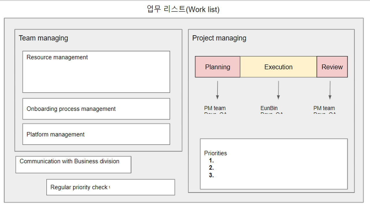
Task: Click the pink Review phase block
Action: (x=332, y=67)
